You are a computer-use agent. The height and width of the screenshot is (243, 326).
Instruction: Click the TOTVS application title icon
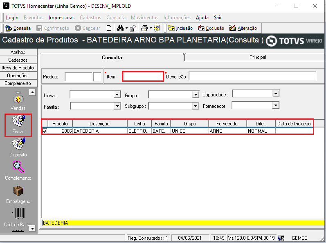coord(6,6)
